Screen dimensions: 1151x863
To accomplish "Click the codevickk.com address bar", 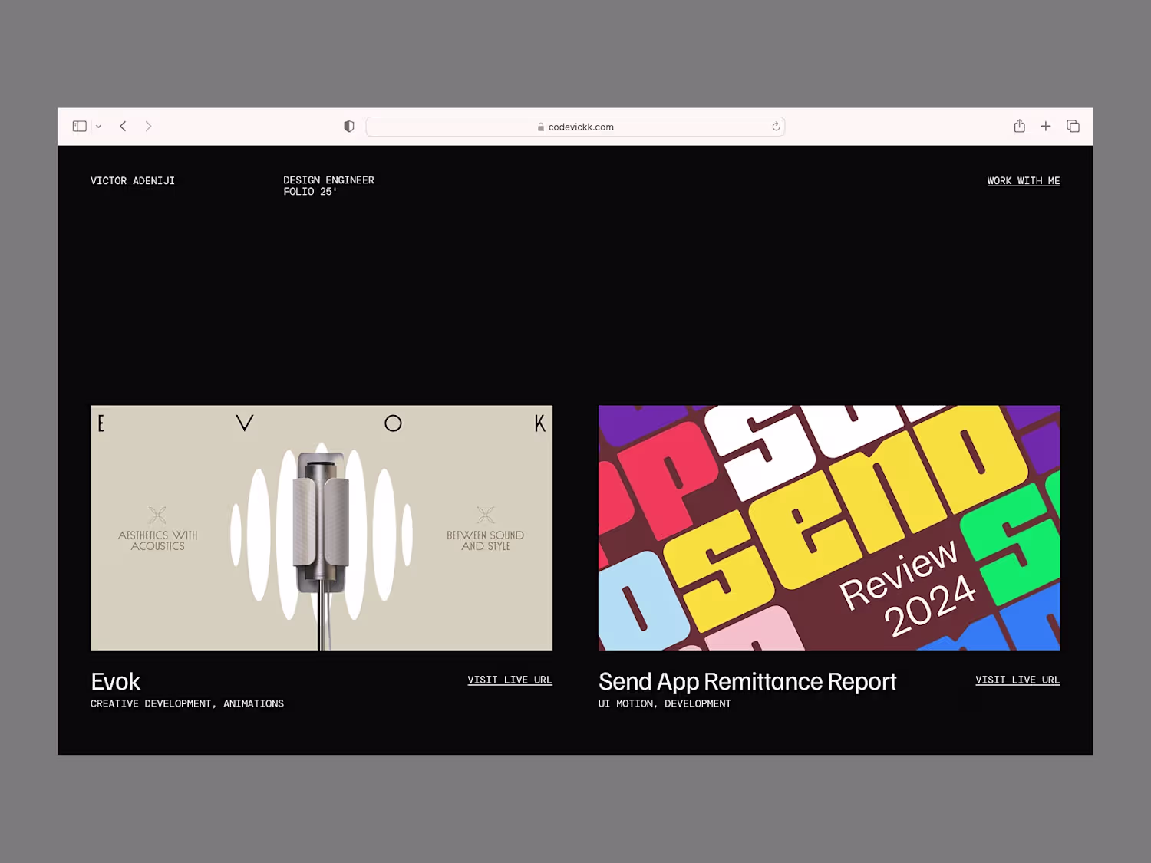I will point(575,127).
